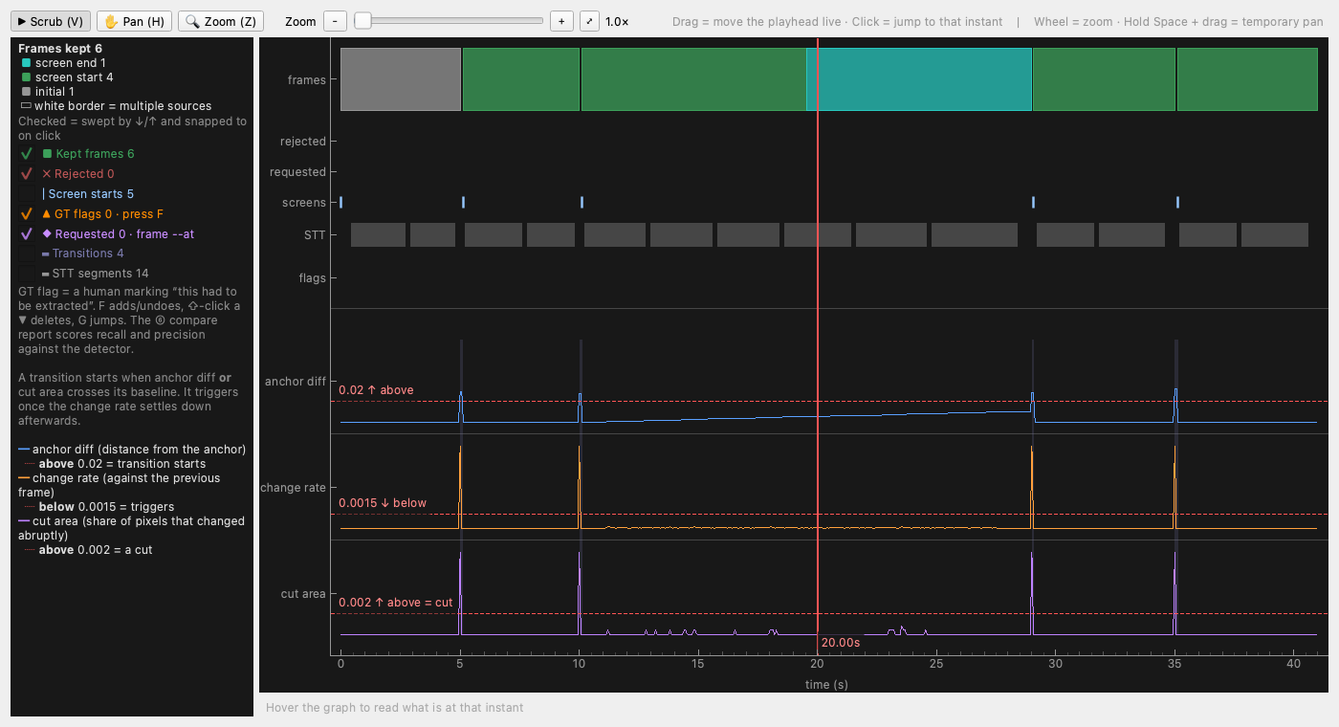Enable the Screen starts 5 checkbox

[27, 194]
